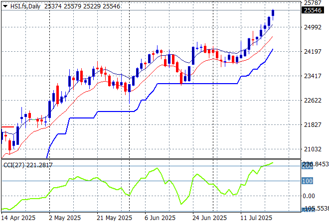
Task: Click the 21827 price axis label
Action: click(x=313, y=124)
